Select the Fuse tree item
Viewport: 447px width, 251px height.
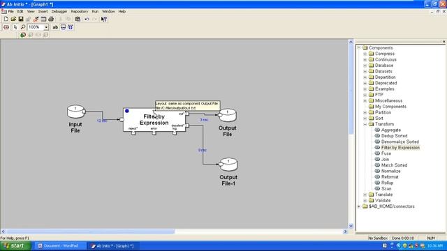pos(386,153)
